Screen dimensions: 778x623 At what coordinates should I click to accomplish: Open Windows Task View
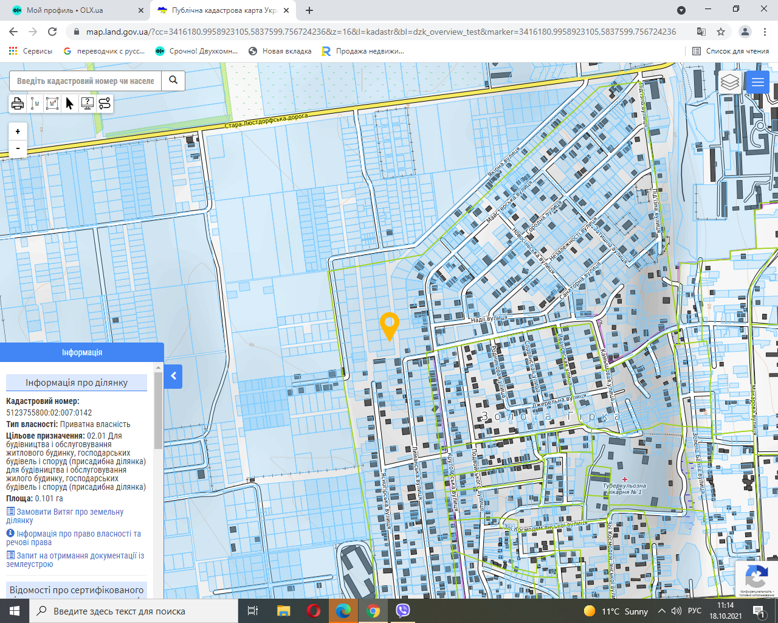(x=253, y=611)
